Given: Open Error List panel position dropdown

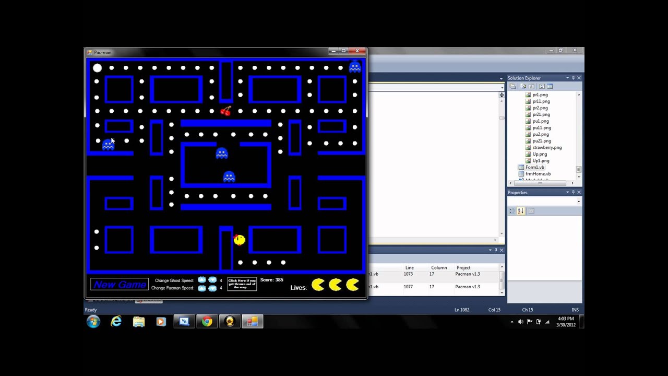Looking at the screenshot, I should point(490,250).
